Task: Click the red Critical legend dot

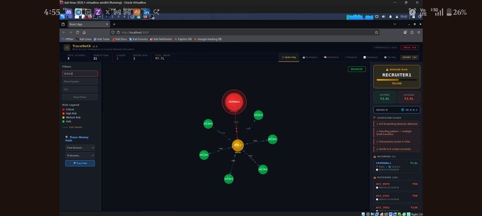Action: tap(63, 109)
